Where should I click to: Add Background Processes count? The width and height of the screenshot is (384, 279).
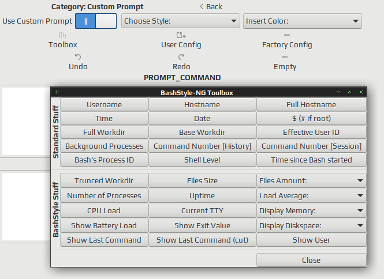(104, 146)
